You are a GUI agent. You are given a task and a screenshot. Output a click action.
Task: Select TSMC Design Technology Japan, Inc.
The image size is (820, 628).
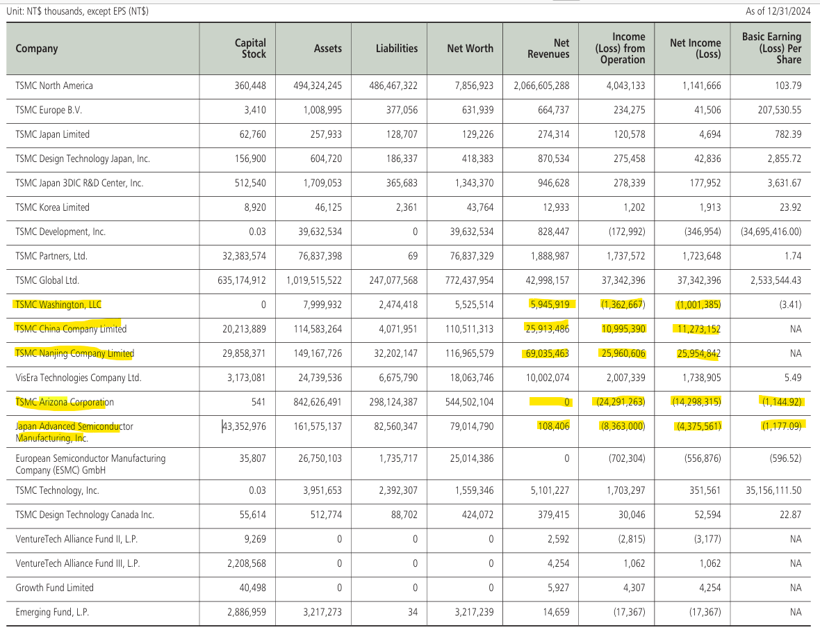[x=83, y=159]
